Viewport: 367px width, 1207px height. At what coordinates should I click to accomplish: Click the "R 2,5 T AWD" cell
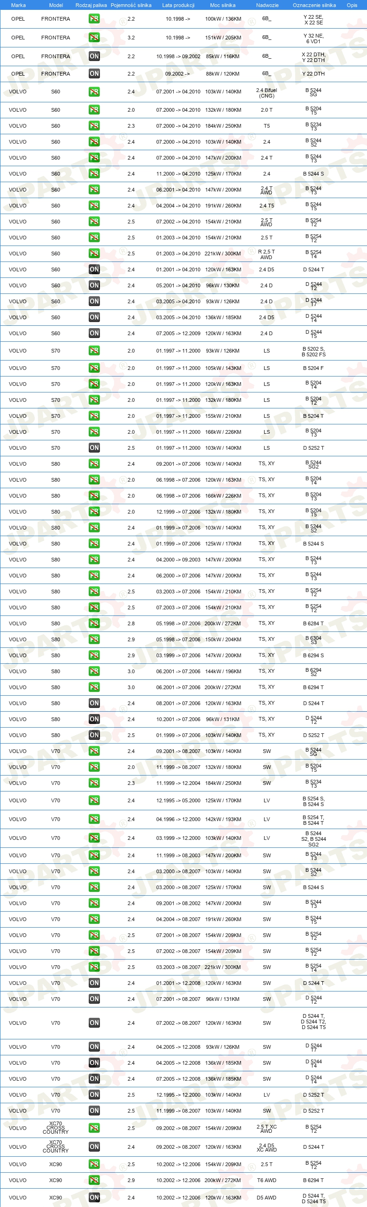(x=267, y=254)
